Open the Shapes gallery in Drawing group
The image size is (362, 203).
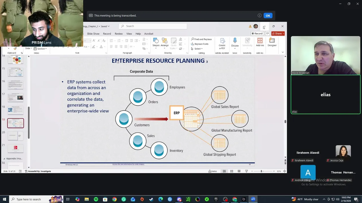156,43
